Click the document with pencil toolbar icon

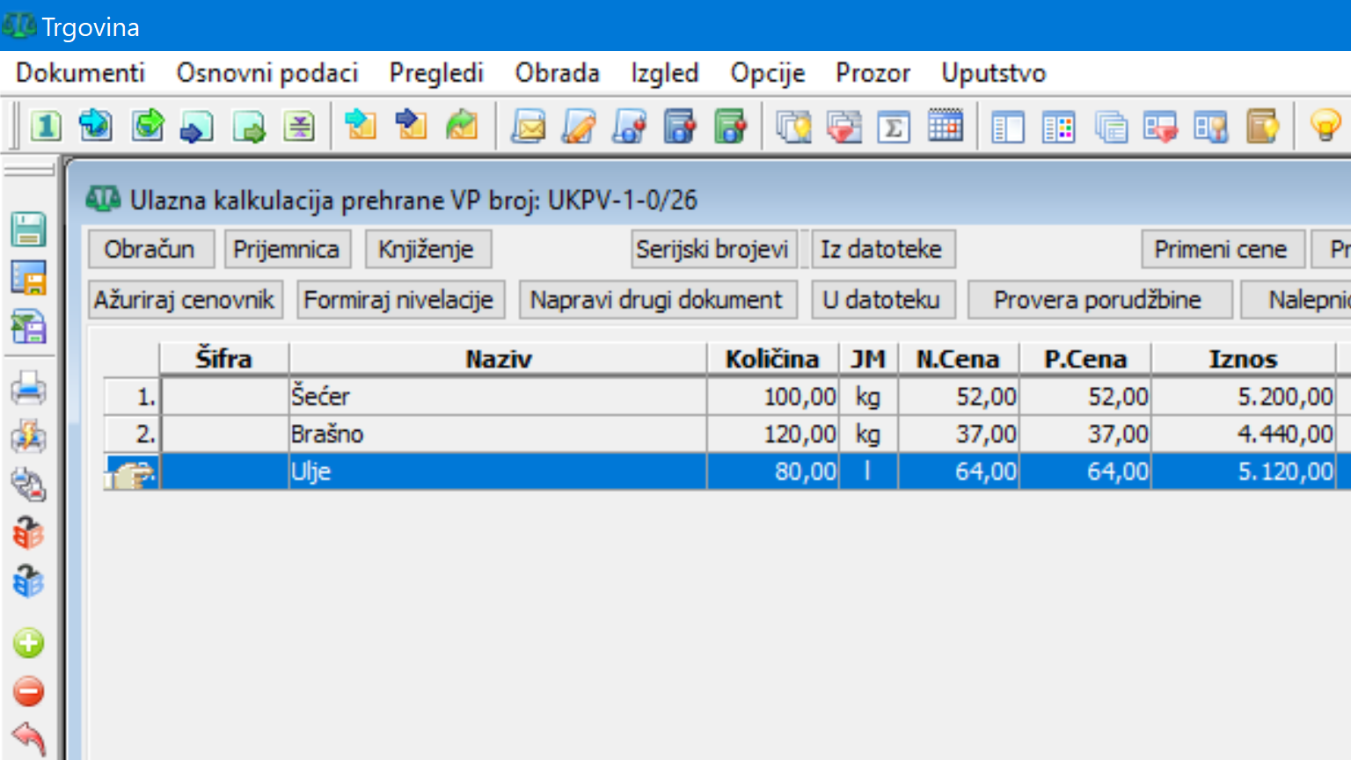(x=579, y=128)
